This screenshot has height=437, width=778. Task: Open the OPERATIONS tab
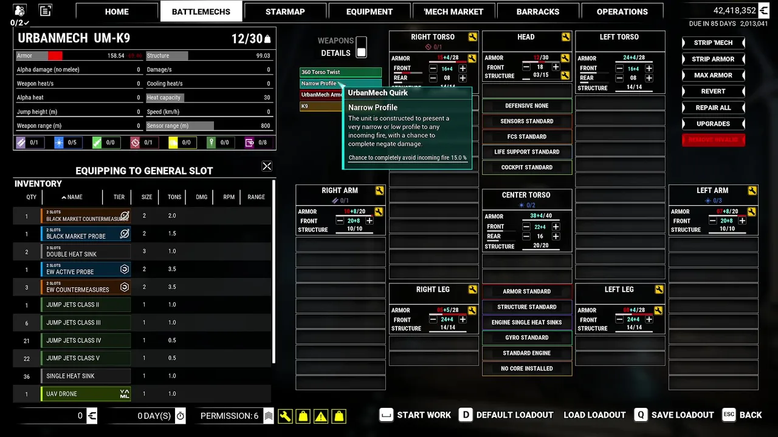[622, 12]
